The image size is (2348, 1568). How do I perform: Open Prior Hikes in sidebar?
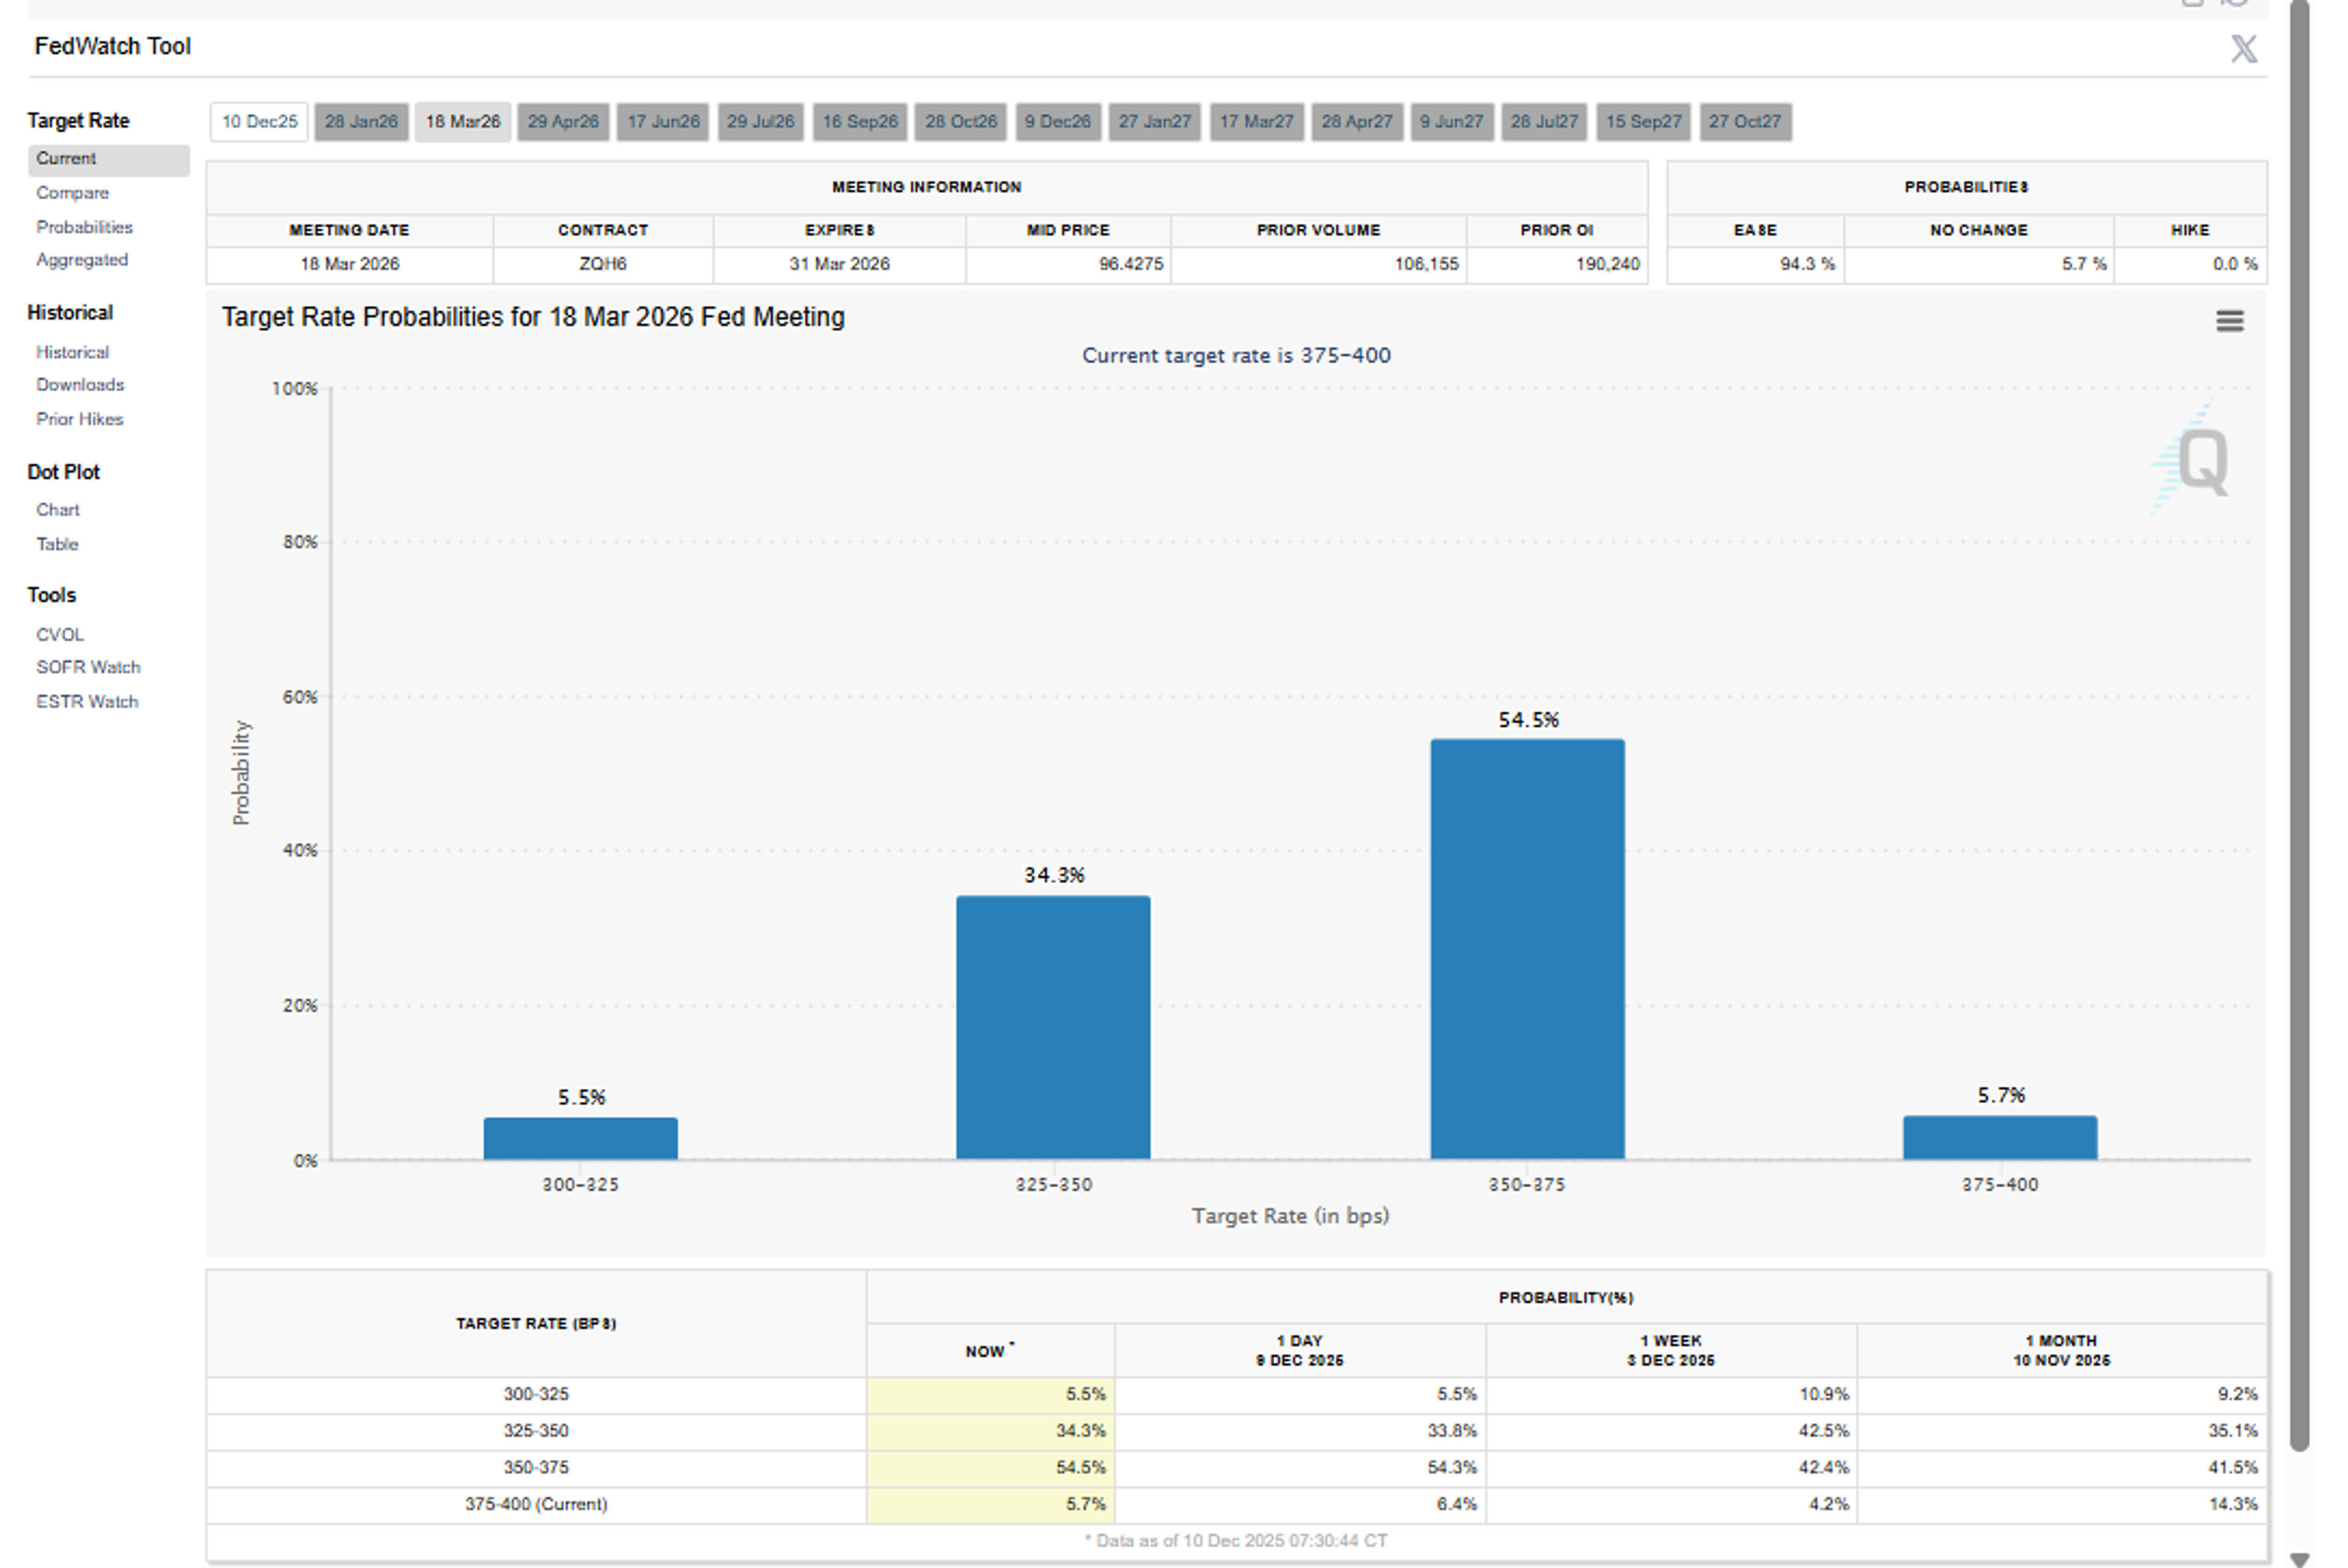point(79,419)
